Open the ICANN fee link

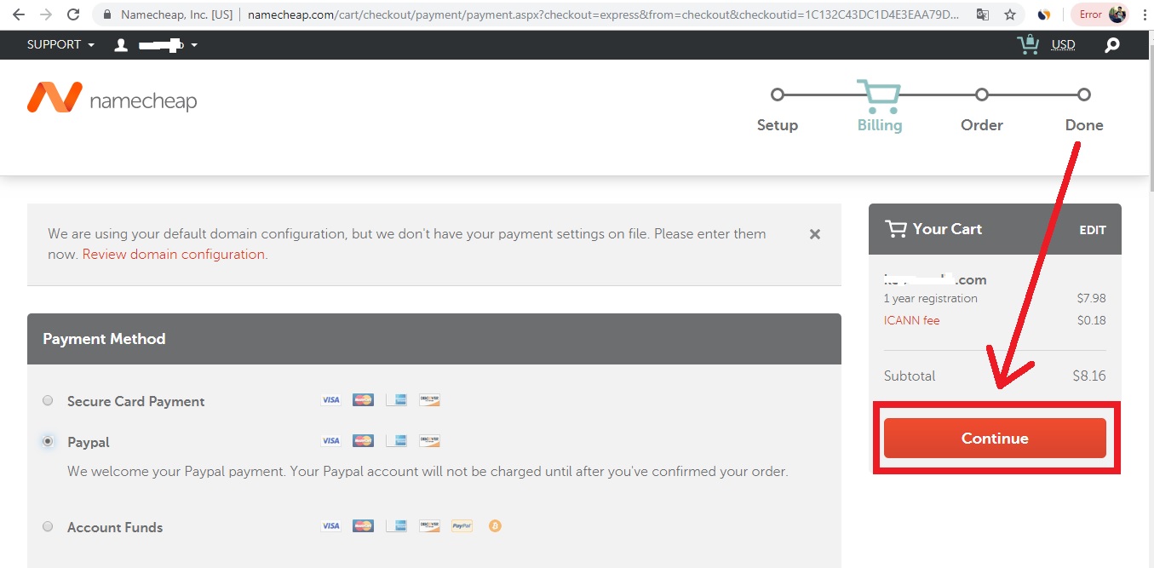[x=912, y=320]
